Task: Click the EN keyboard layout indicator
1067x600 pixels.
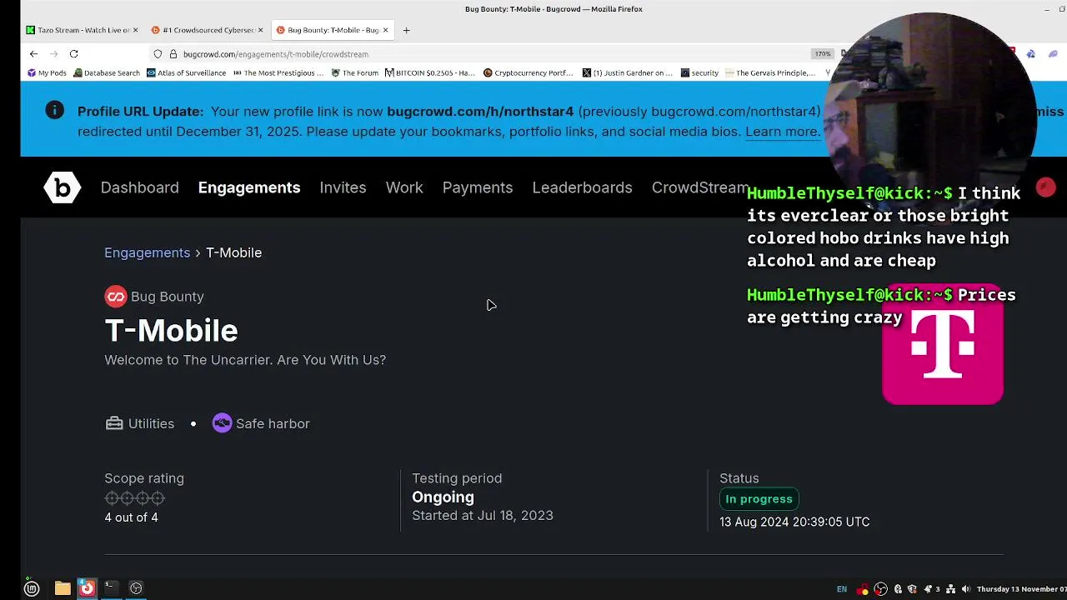Action: [x=842, y=589]
